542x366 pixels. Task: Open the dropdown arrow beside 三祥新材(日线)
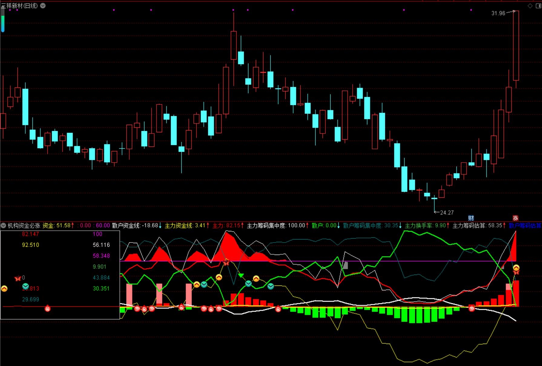[43, 5]
